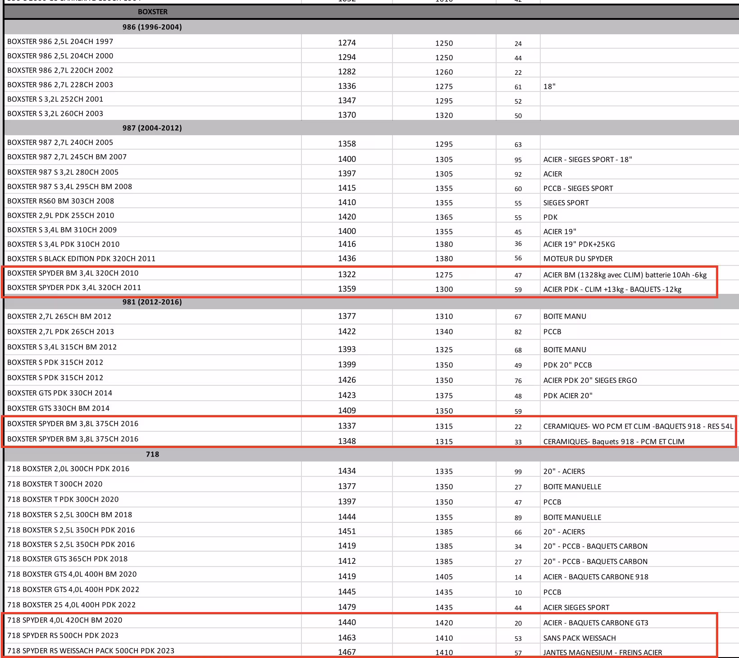This screenshot has height=658, width=739.
Task: Select BOXSTER SPYDER PDK 3,4L 320CH 2011 cell
Action: coord(152,288)
